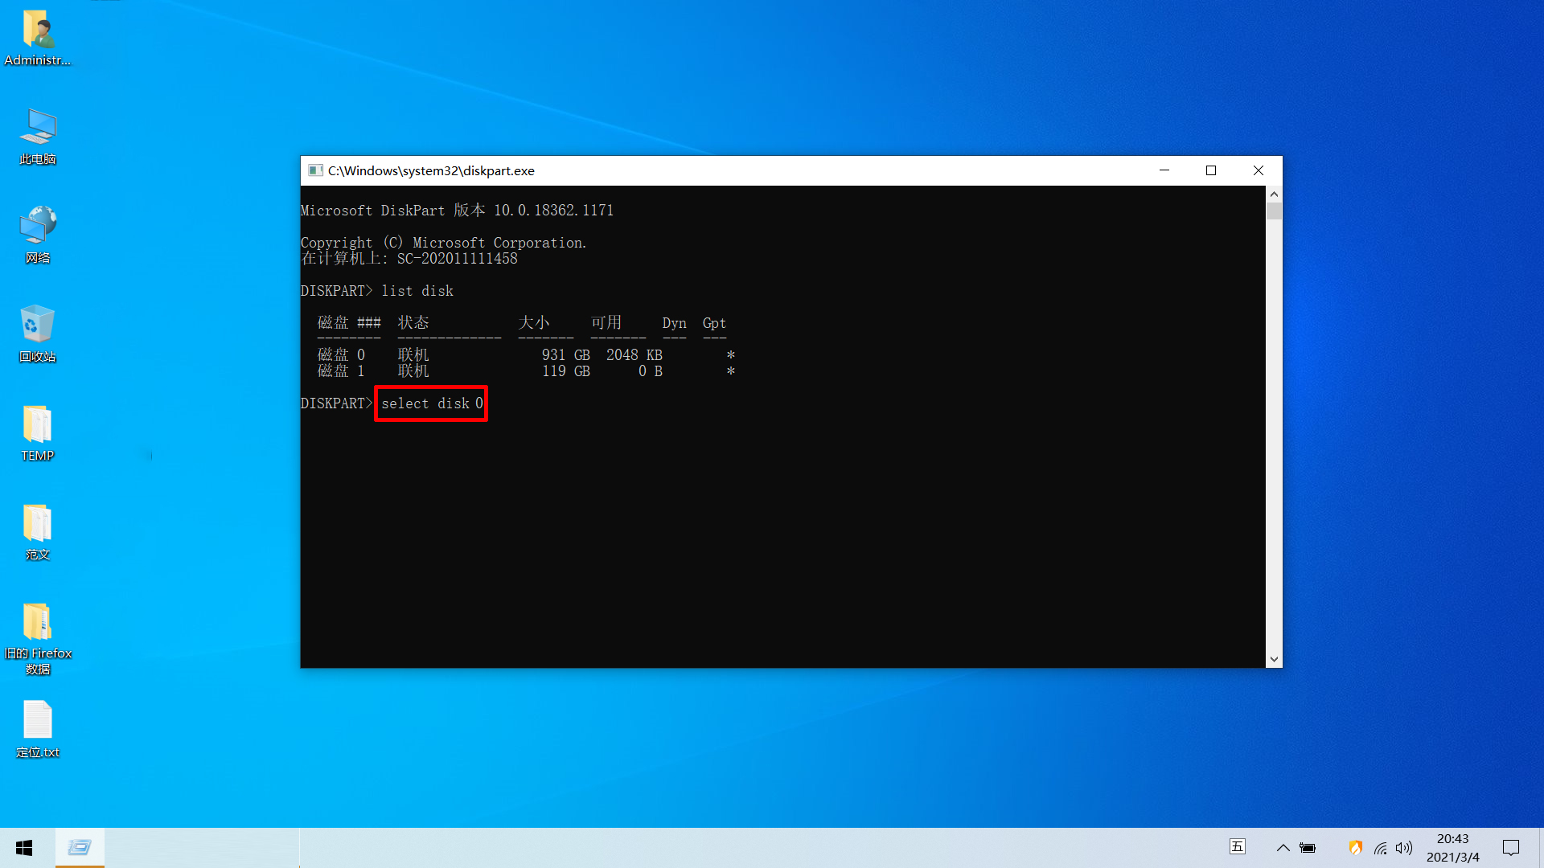Click the 五 input method indicator

point(1238,847)
